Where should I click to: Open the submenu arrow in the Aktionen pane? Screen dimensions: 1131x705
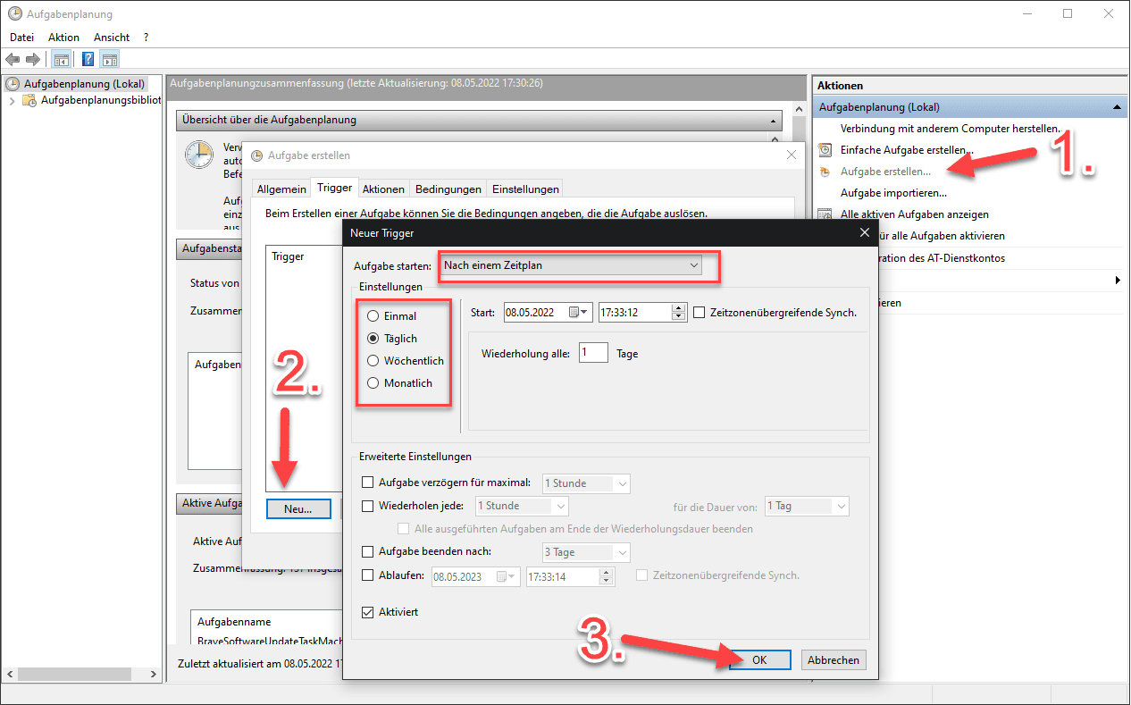tap(1118, 281)
